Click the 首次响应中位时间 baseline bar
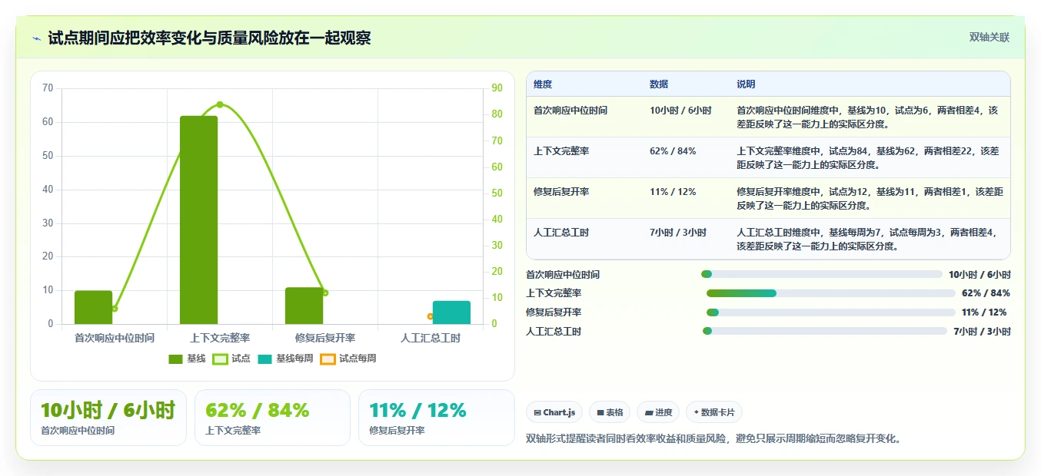 pos(93,307)
